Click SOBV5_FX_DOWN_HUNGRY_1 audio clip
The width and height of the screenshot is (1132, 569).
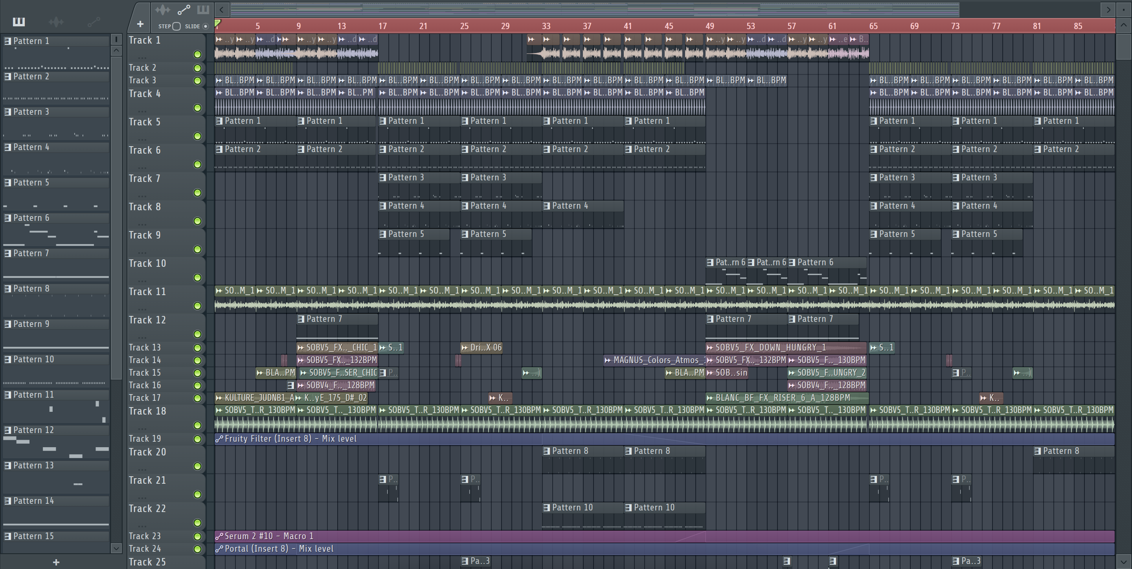click(786, 347)
